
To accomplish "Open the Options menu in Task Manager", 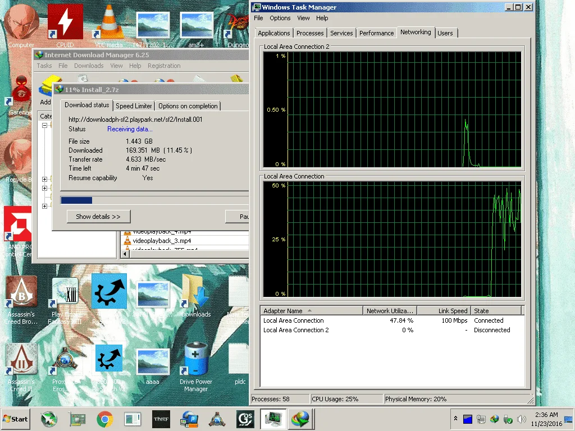I will (x=280, y=18).
